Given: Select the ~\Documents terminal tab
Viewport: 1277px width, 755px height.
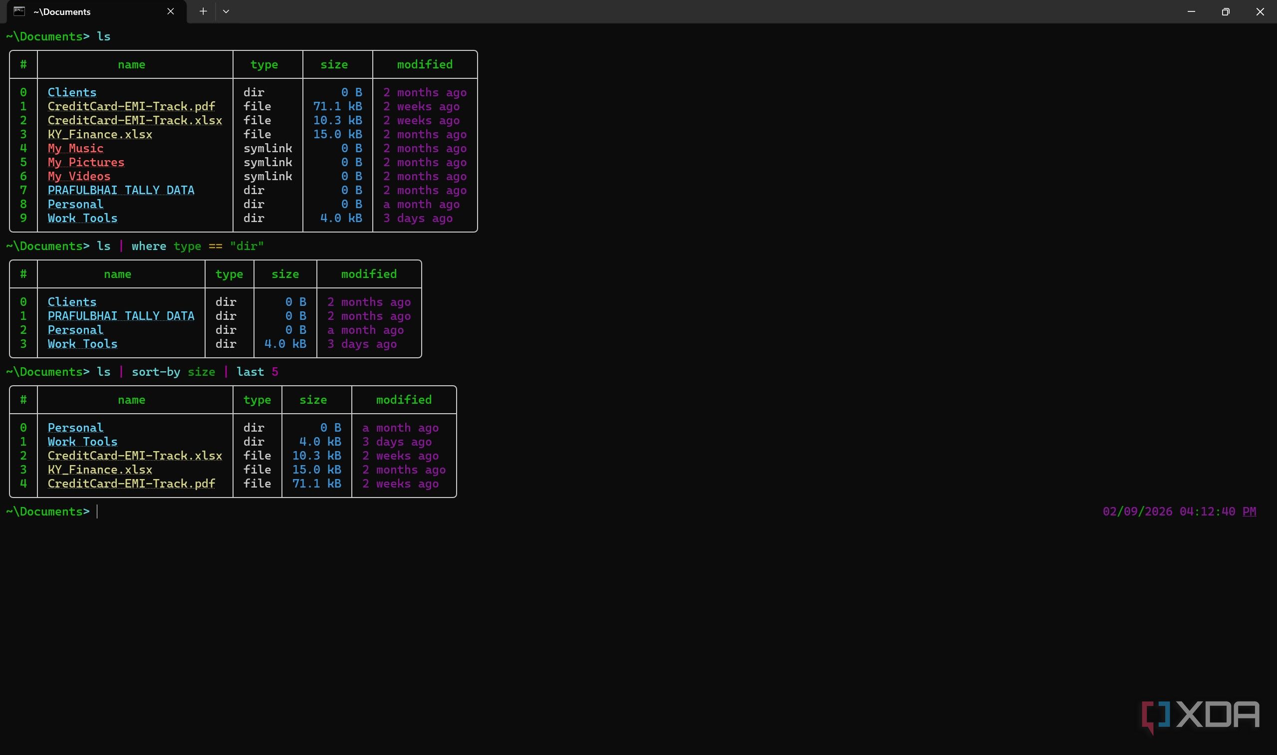Looking at the screenshot, I should coord(97,11).
